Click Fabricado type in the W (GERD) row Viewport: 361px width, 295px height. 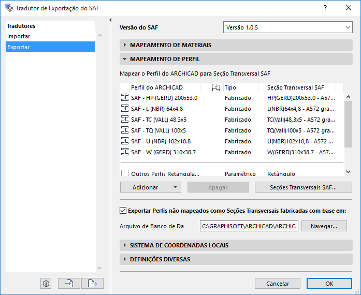238,152
